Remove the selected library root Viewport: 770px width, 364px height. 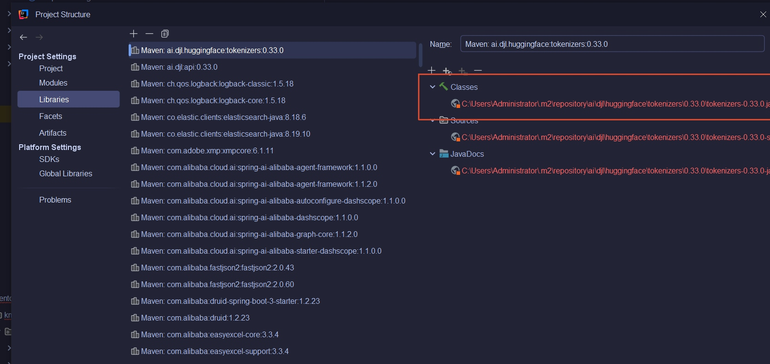point(478,71)
